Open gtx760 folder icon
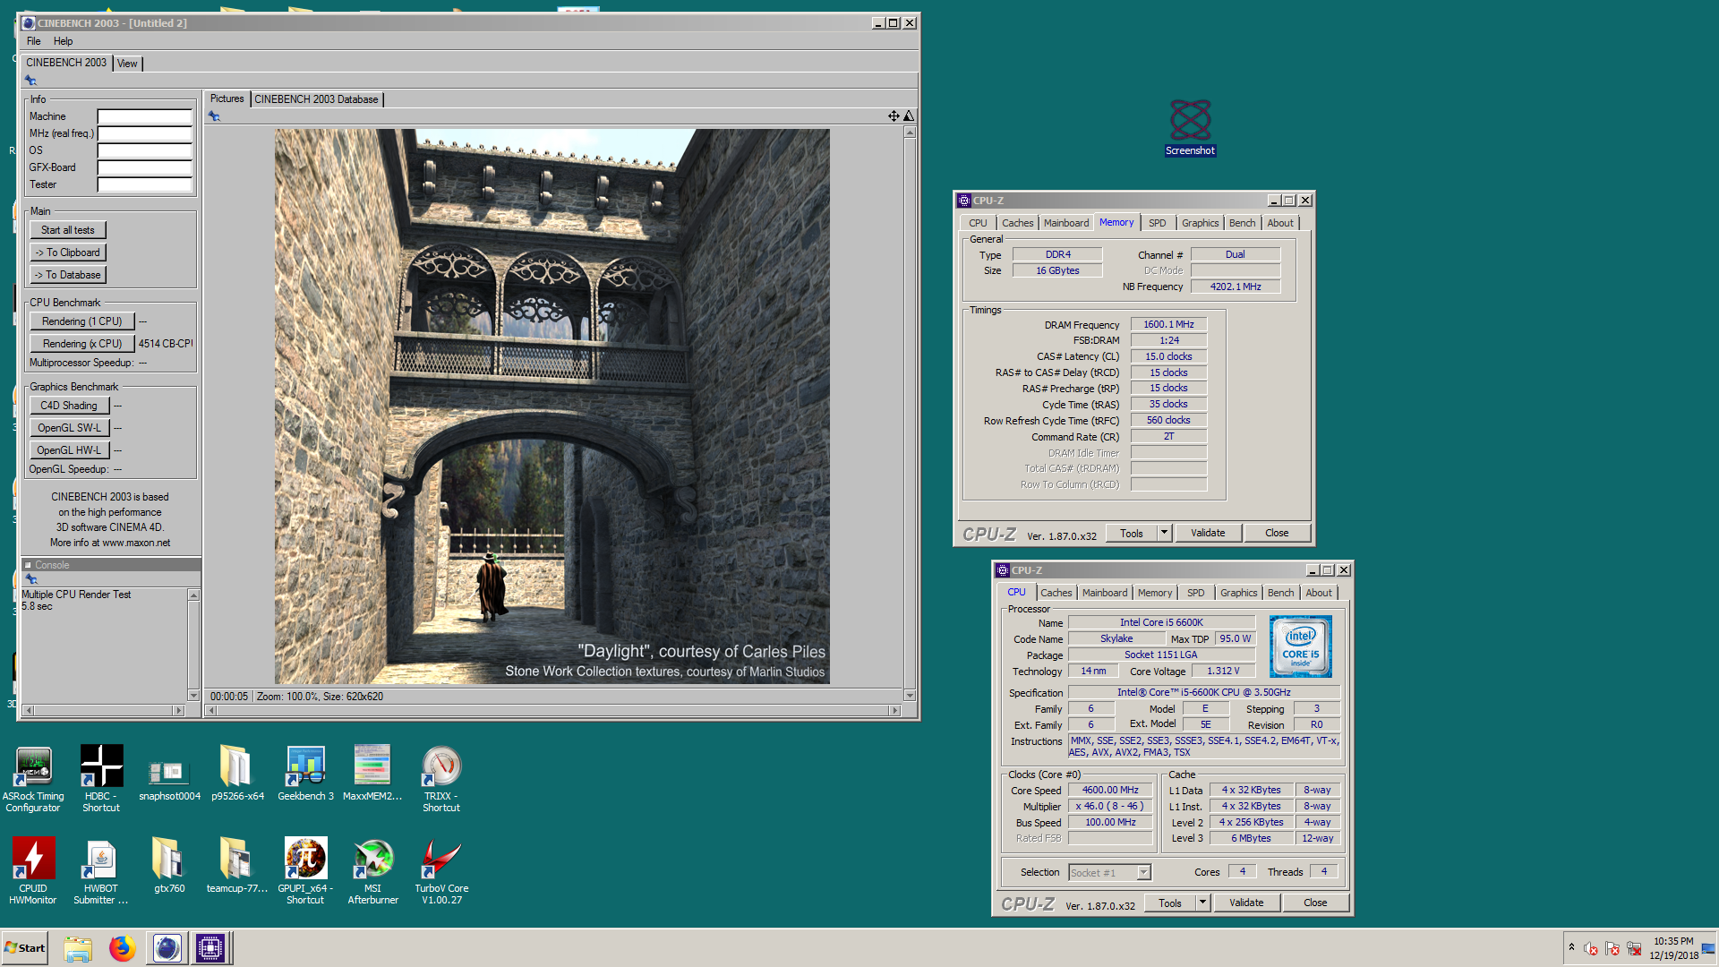 click(x=169, y=867)
